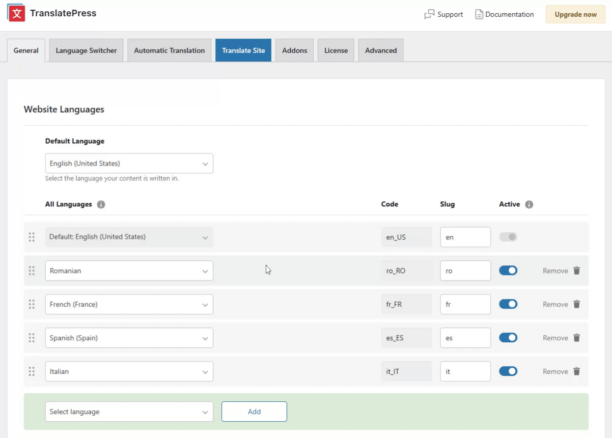Viewport: 612px width, 438px height.
Task: Click the drag handle on the Romanian row
Action: click(32, 271)
